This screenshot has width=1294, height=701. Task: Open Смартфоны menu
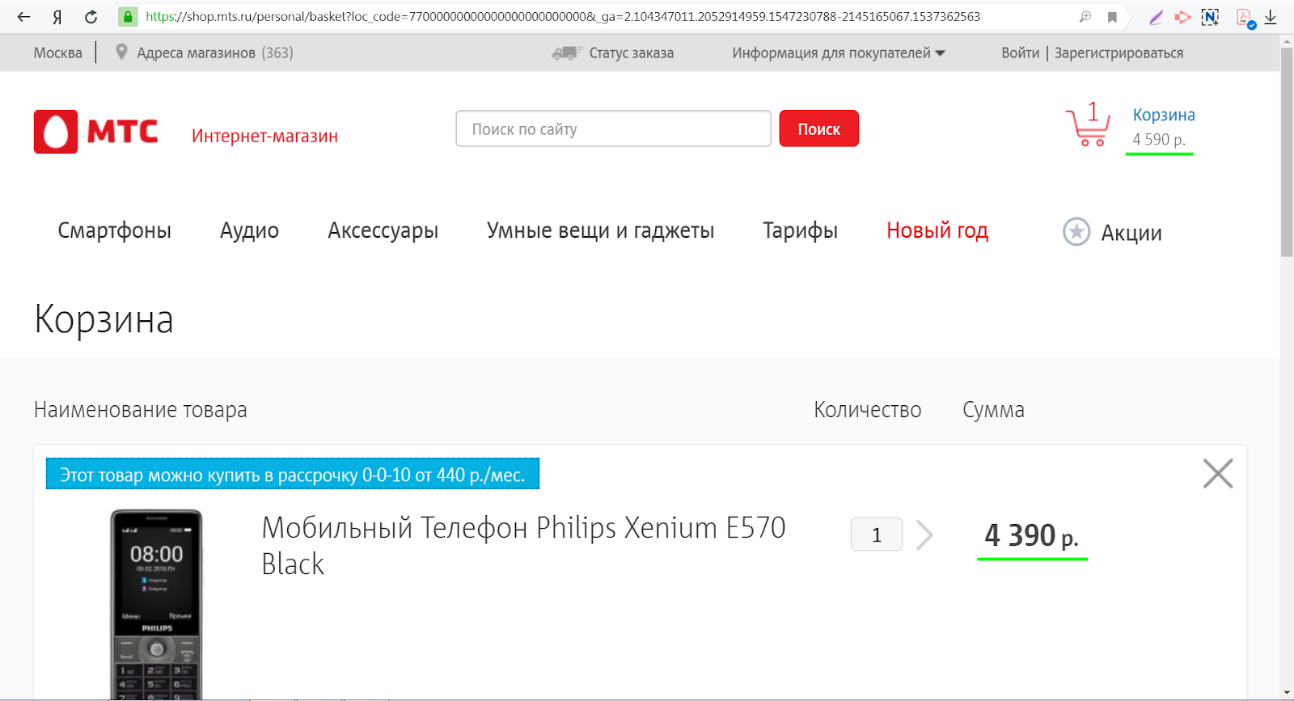[x=114, y=230]
